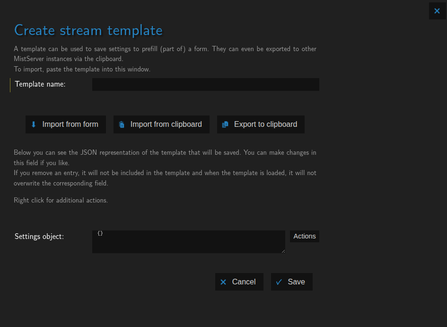Click the Import from clipboard button
This screenshot has height=327, width=447.
pos(161,124)
